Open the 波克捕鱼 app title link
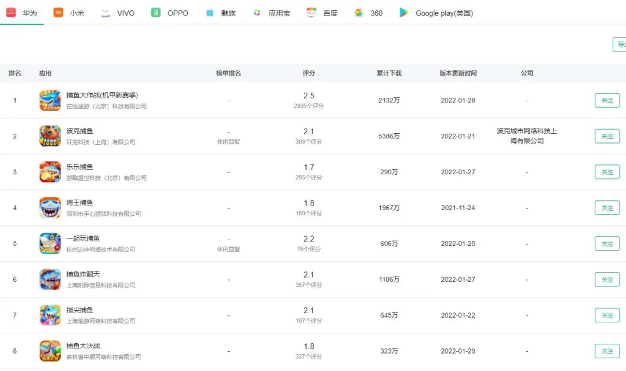The height and width of the screenshot is (371, 626). click(79, 131)
